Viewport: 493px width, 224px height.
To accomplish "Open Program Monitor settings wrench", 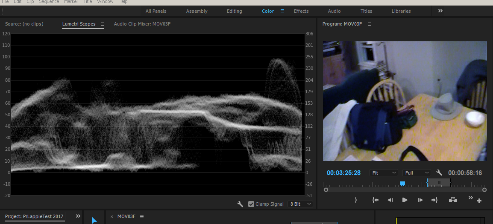I will 439,173.
